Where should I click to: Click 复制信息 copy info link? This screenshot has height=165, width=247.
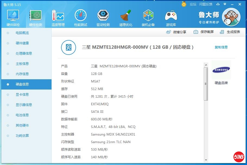[221, 47]
